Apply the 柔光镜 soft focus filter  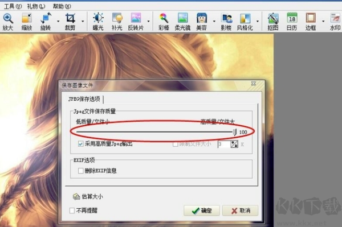click(182, 21)
